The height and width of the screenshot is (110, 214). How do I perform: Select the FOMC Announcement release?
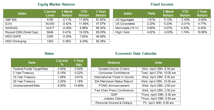(114, 86)
